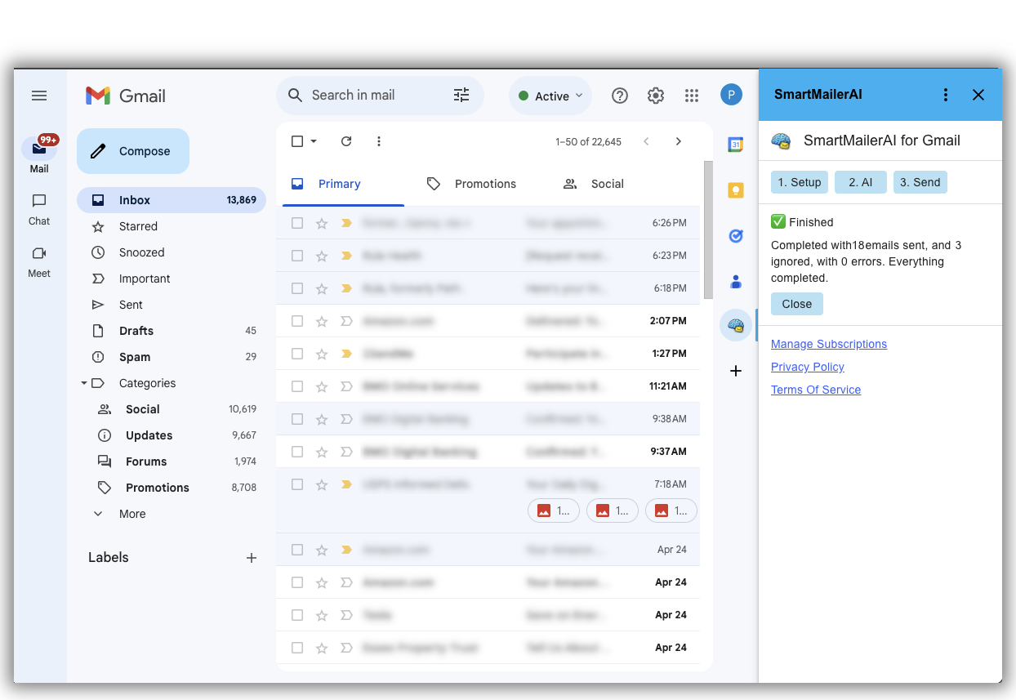Open Google Calendar from the side panel
The image size is (1016, 700).
(735, 145)
